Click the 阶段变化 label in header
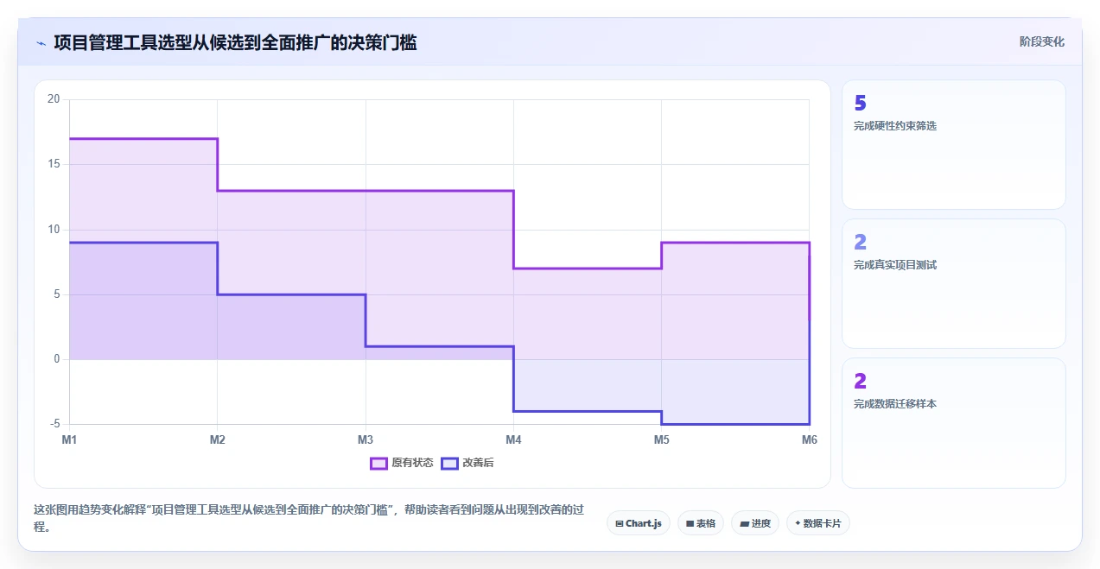This screenshot has width=1100, height=569. click(x=1041, y=41)
